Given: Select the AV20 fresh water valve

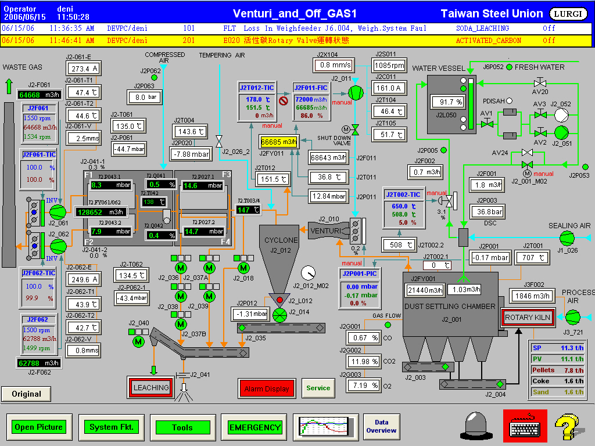Looking at the screenshot, I should click(540, 82).
